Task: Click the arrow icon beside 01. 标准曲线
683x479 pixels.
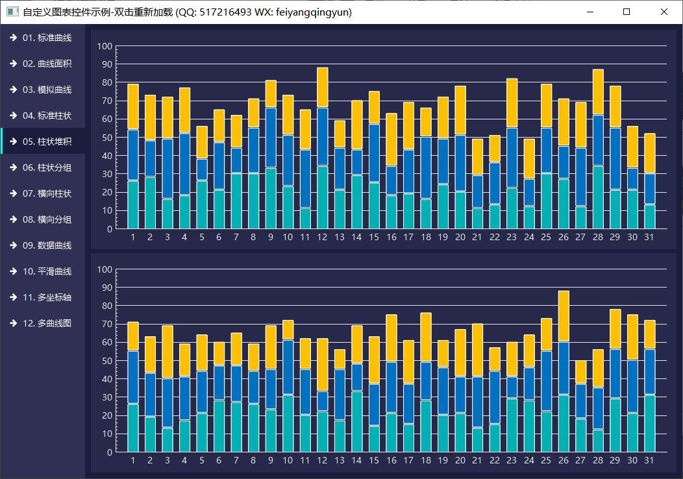Action: (13, 38)
